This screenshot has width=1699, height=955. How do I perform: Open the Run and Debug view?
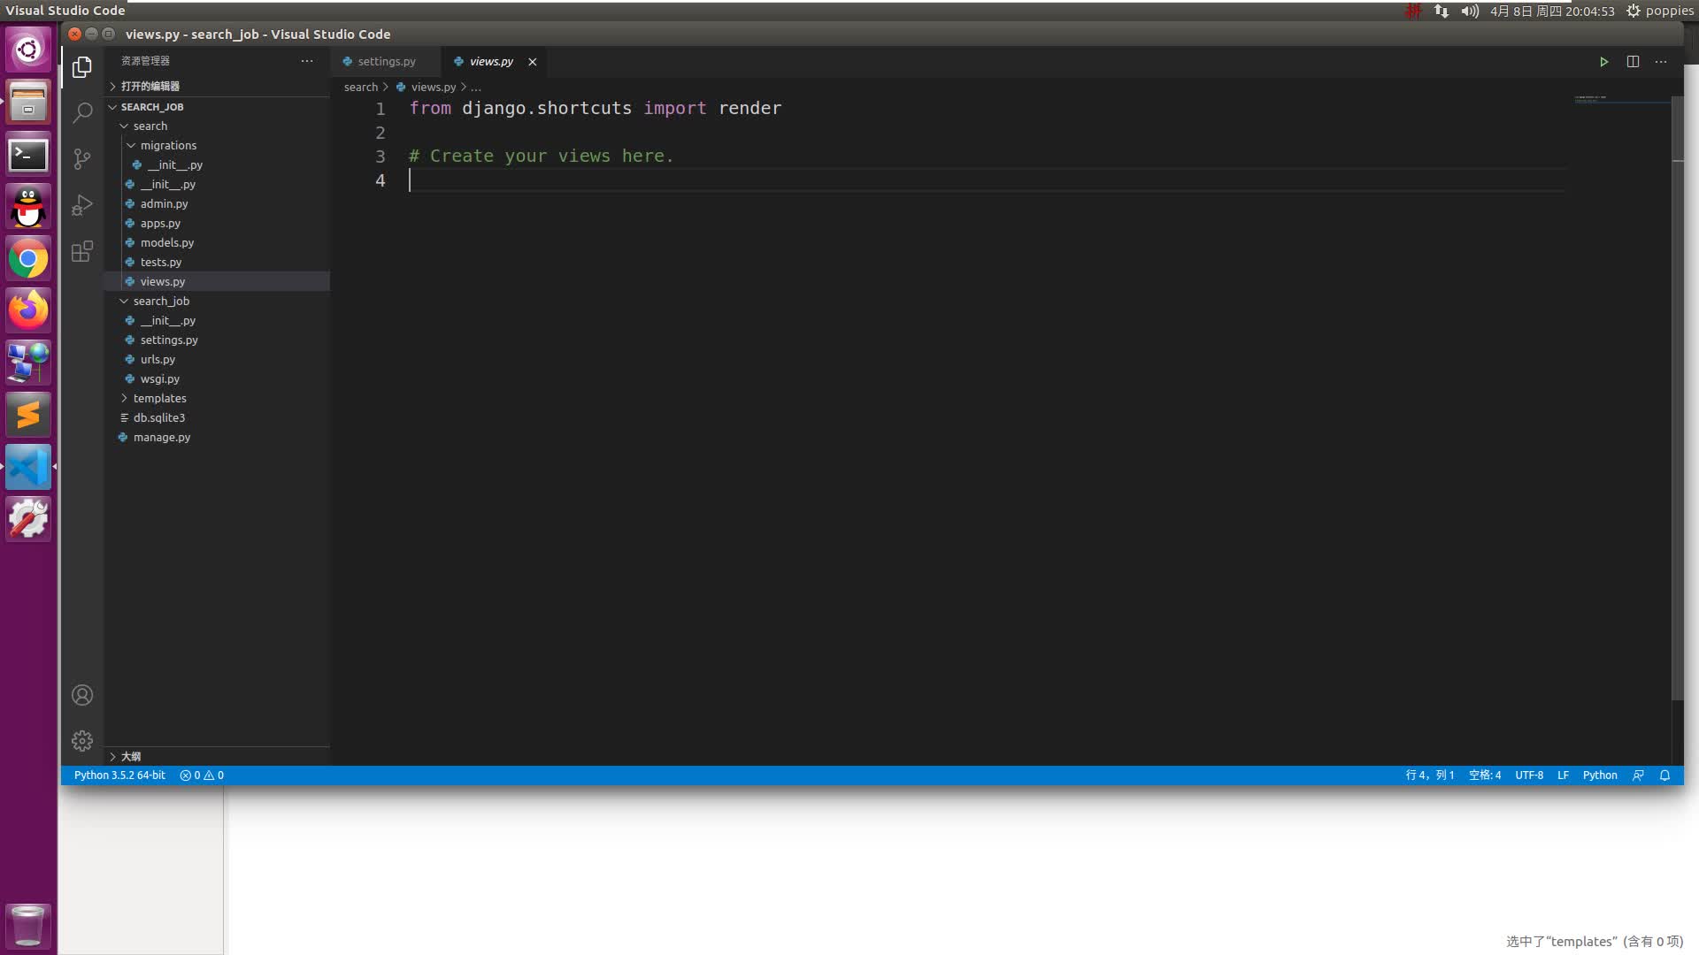coord(82,205)
